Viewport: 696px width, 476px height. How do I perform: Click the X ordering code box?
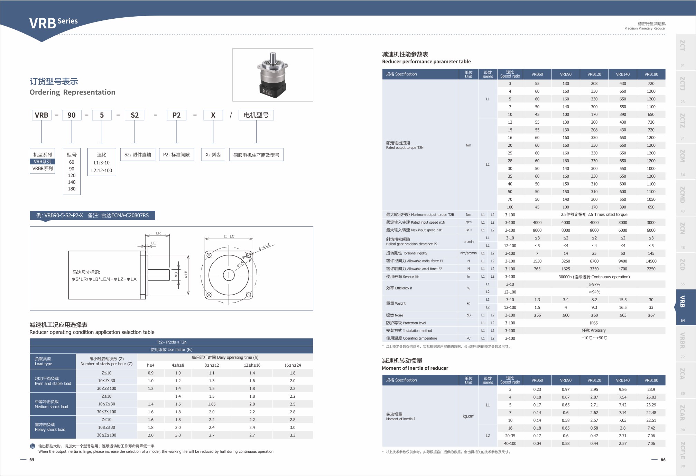click(x=213, y=115)
